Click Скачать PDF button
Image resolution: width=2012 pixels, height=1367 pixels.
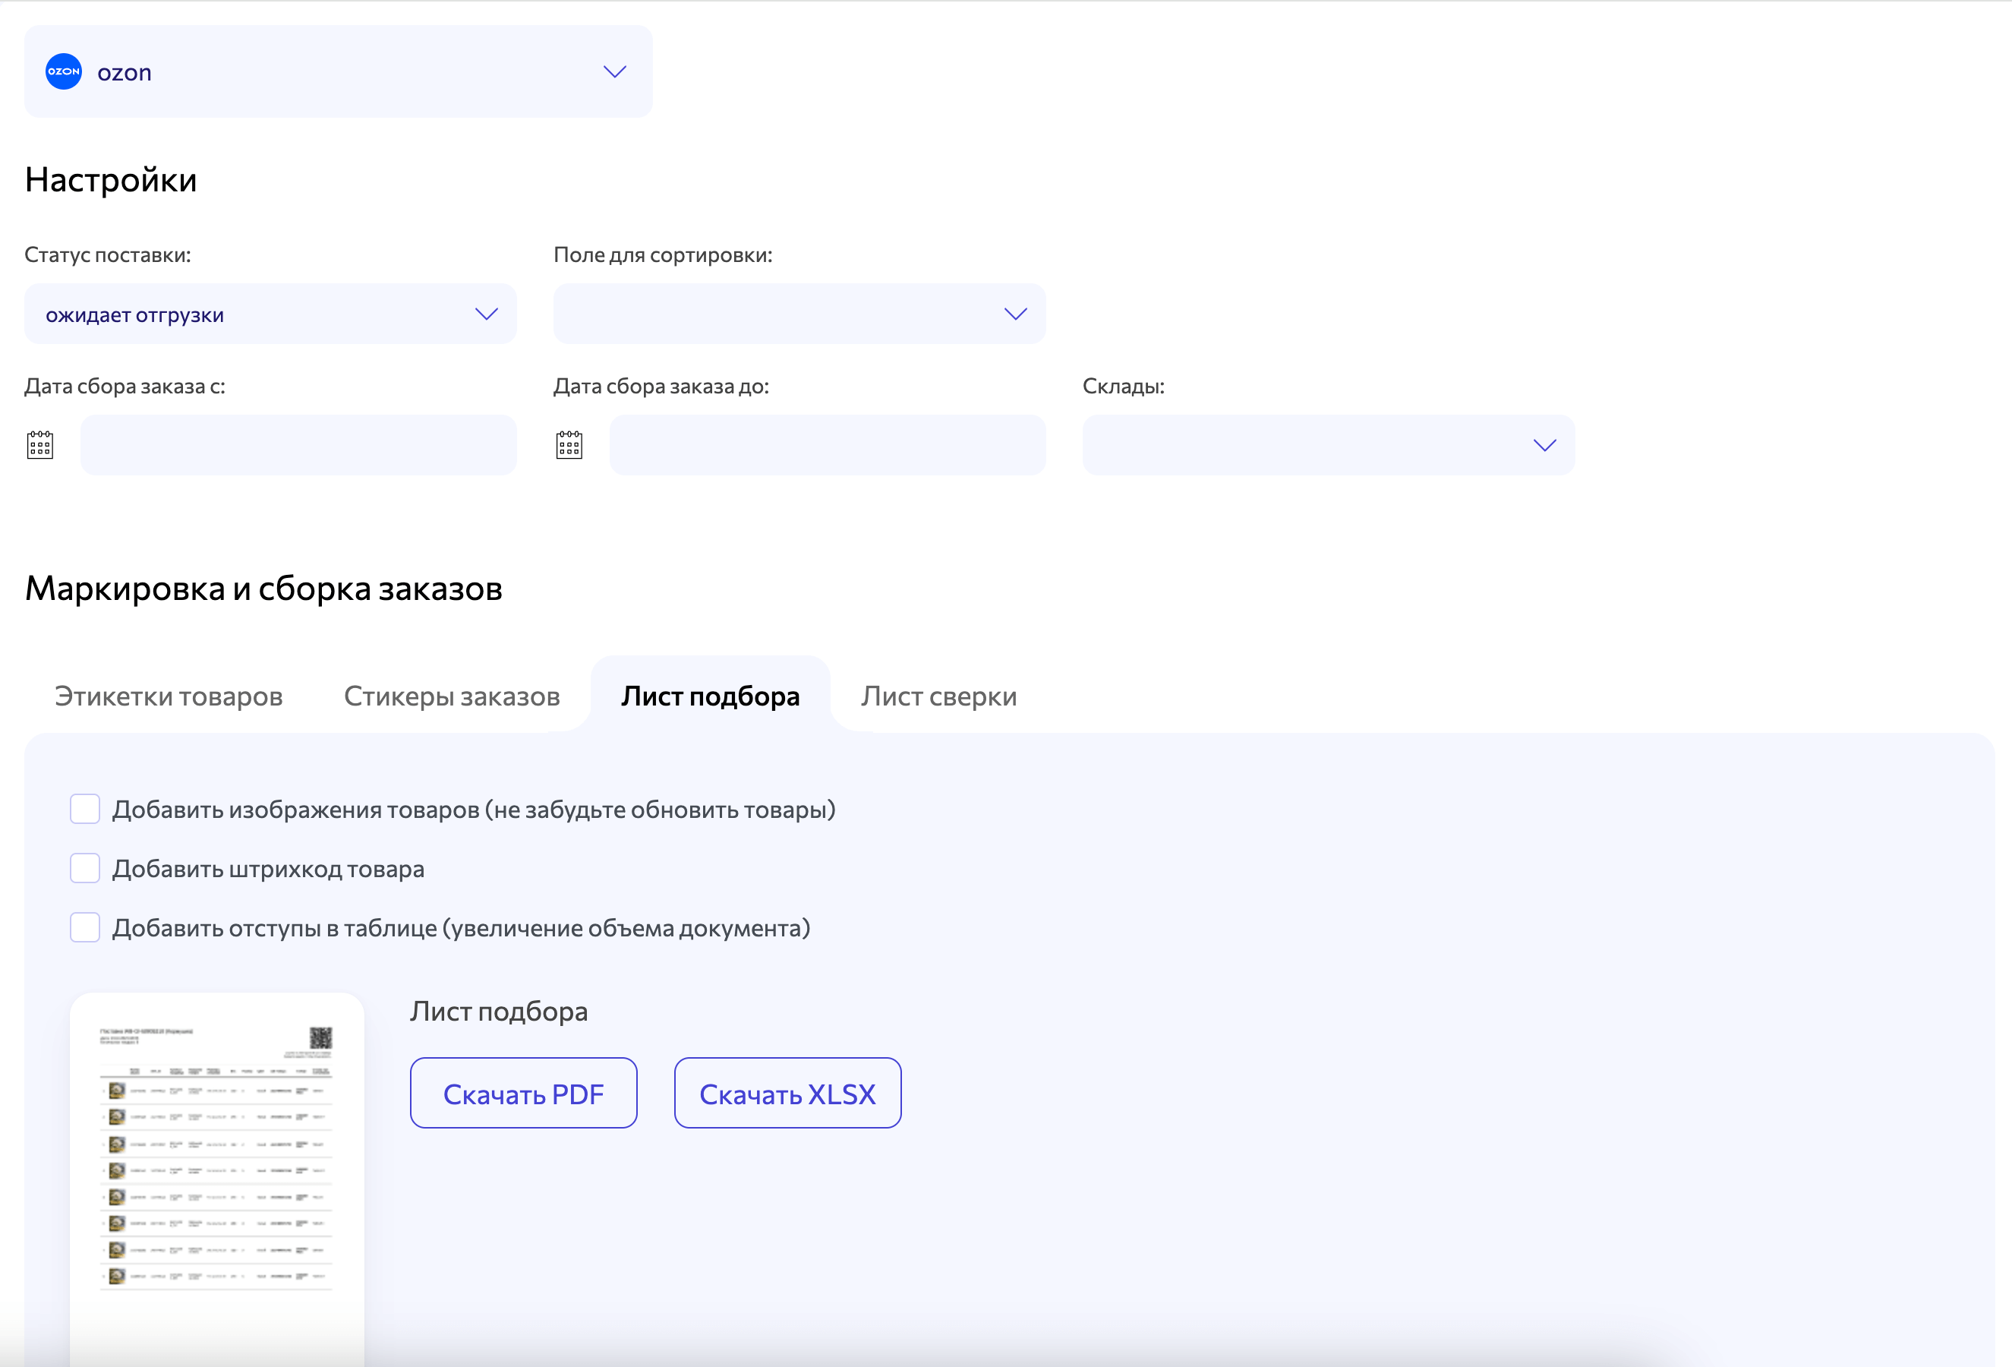tap(523, 1094)
